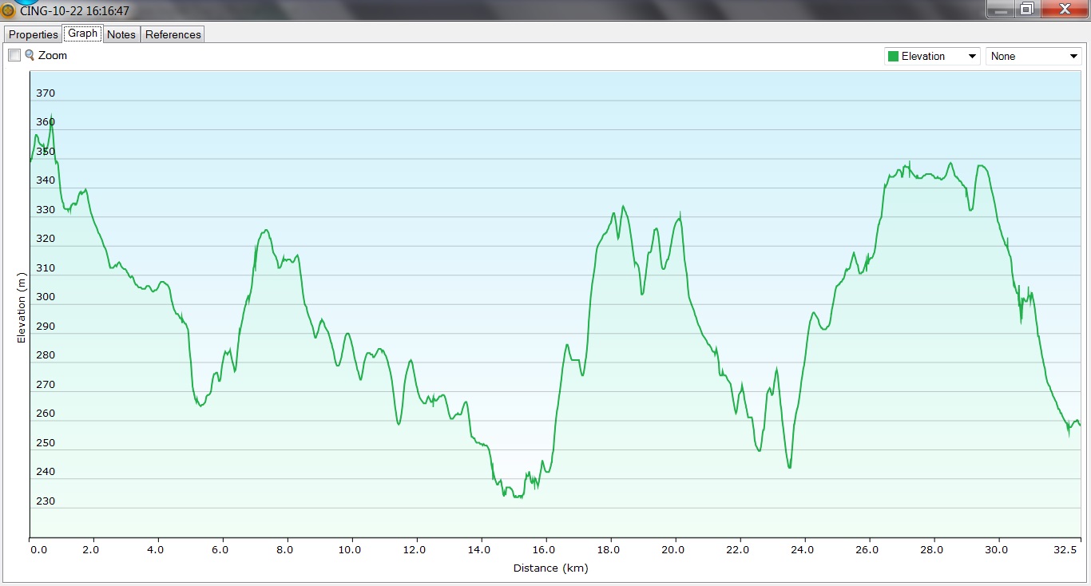Go to the References tab
1091x586 pixels.
click(x=173, y=34)
